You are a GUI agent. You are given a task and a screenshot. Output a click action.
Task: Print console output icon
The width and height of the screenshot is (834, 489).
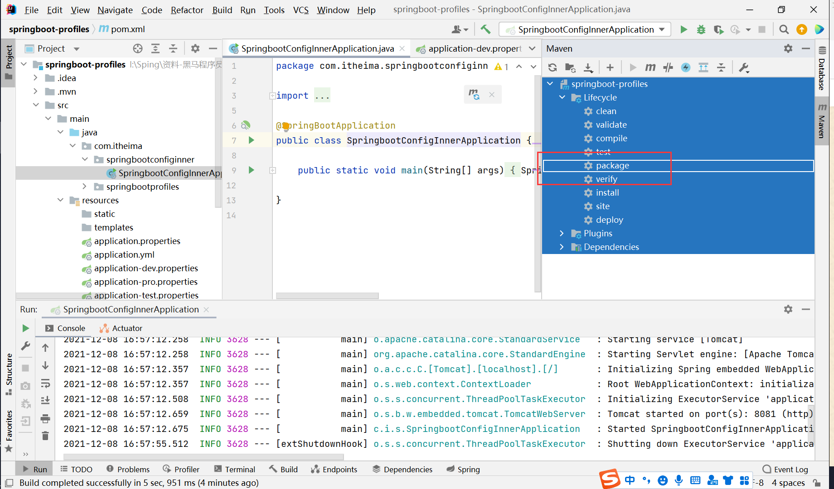coord(45,418)
